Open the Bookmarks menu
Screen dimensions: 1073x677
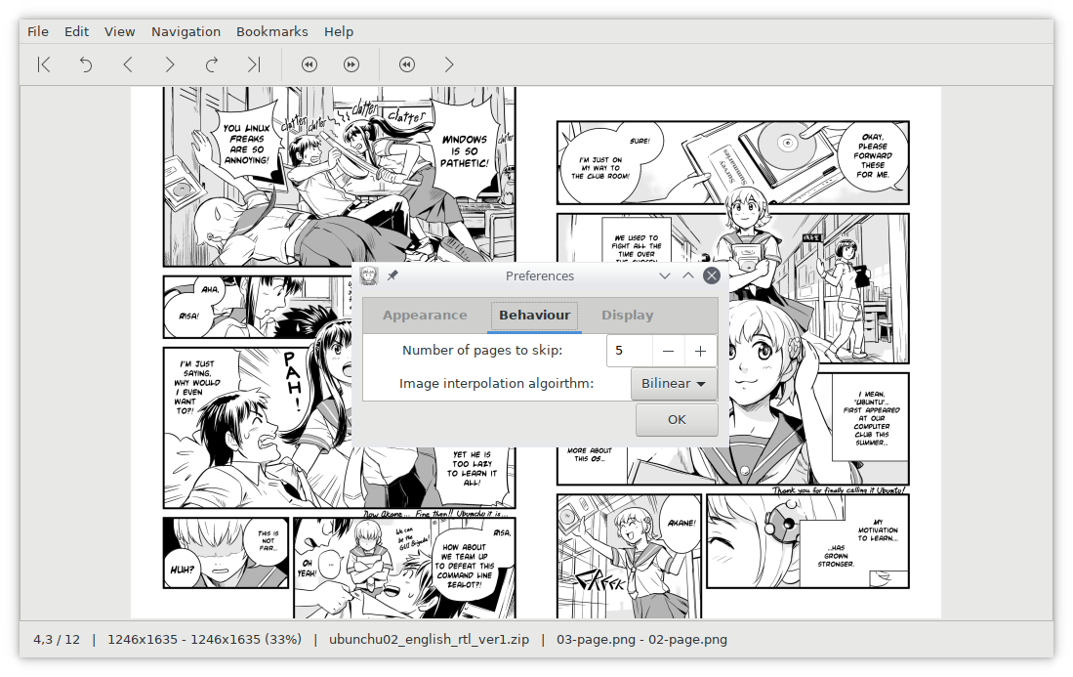coord(271,31)
